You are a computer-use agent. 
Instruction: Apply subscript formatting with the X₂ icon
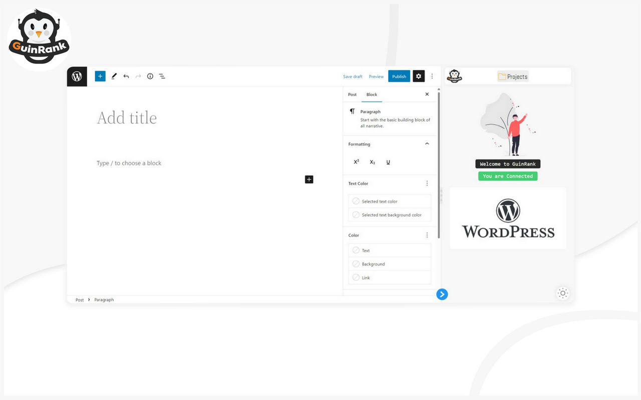pyautogui.click(x=372, y=161)
